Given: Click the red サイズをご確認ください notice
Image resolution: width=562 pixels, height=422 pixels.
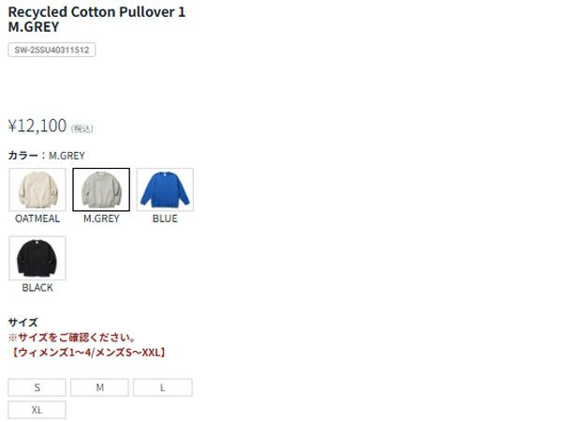Looking at the screenshot, I should pos(72,338).
